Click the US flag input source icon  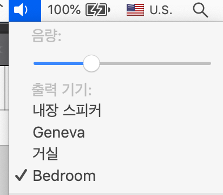[x=135, y=10]
